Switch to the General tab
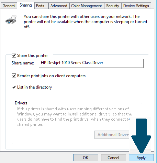 click(x=9, y=6)
